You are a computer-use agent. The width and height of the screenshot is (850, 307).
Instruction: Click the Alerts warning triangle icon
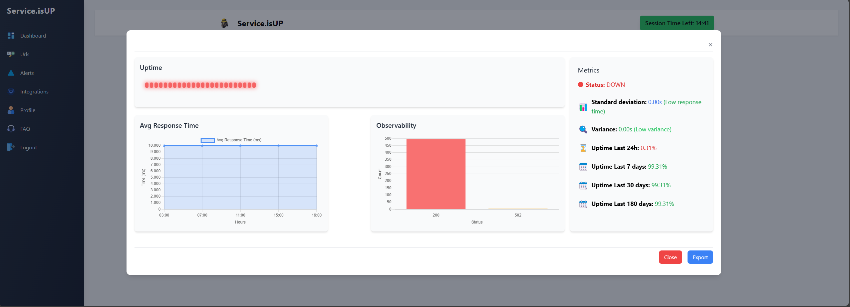[x=11, y=73]
